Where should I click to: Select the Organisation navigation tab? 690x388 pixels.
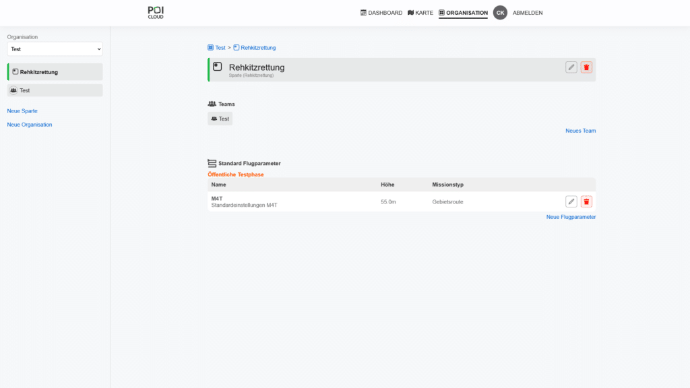pos(463,13)
